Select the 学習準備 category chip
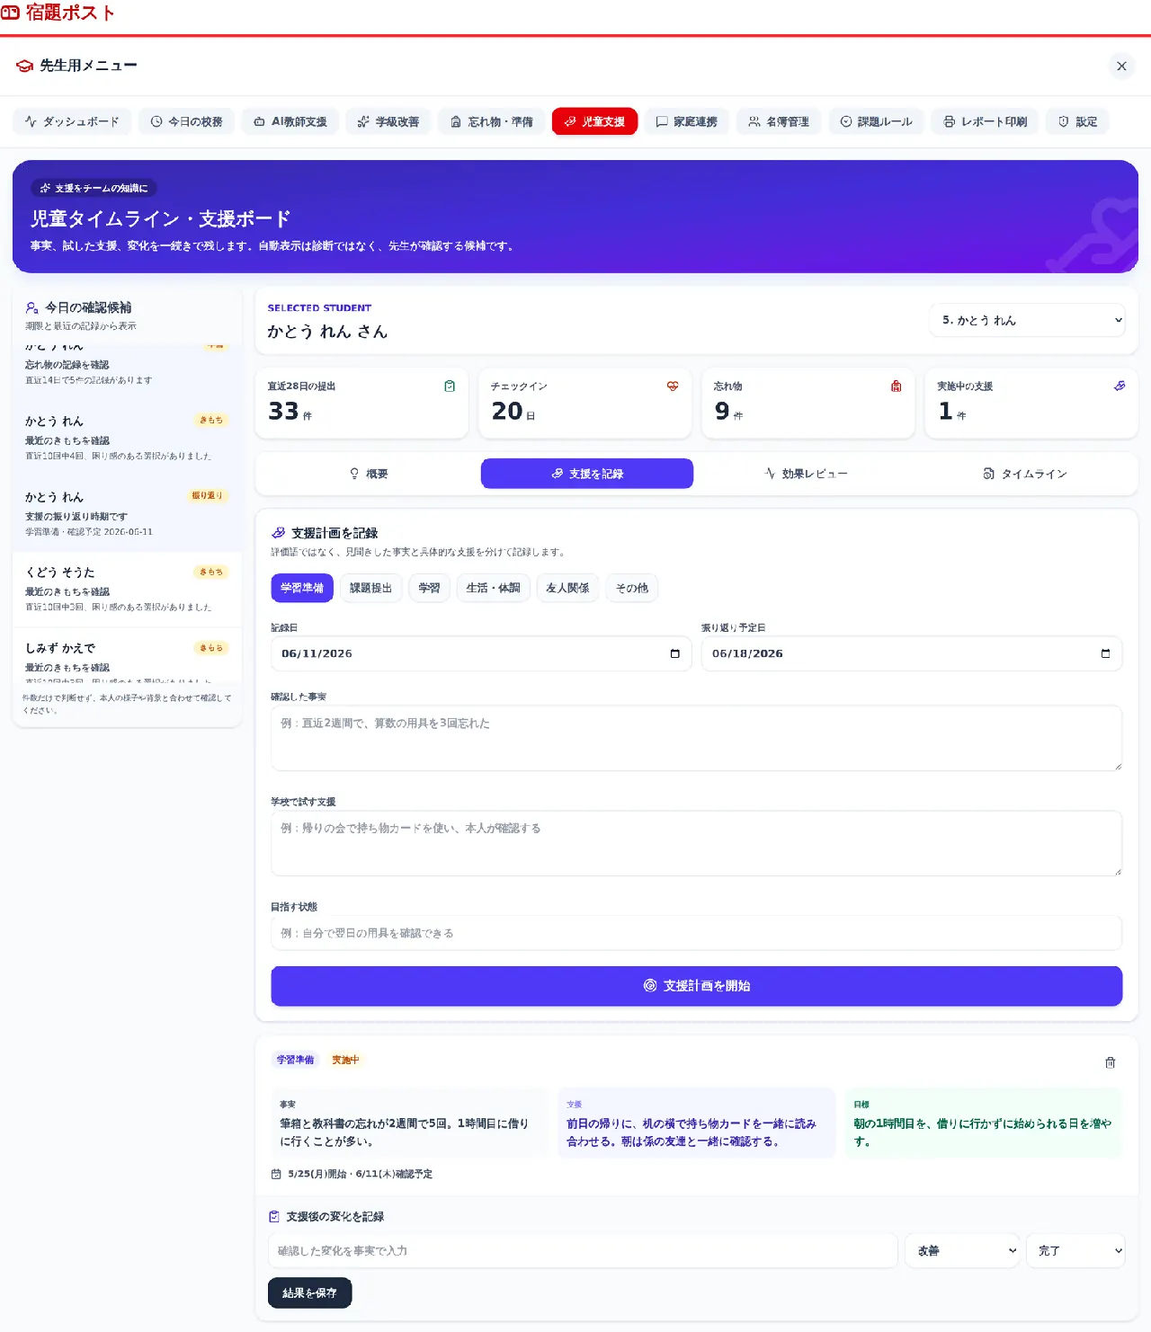Viewport: 1151px width, 1332px height. (x=302, y=588)
